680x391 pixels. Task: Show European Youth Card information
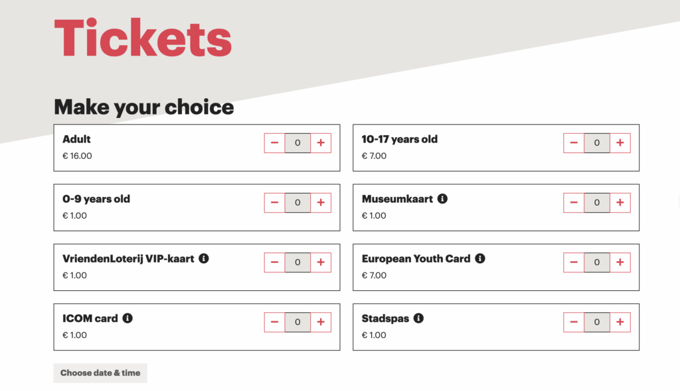pos(480,258)
